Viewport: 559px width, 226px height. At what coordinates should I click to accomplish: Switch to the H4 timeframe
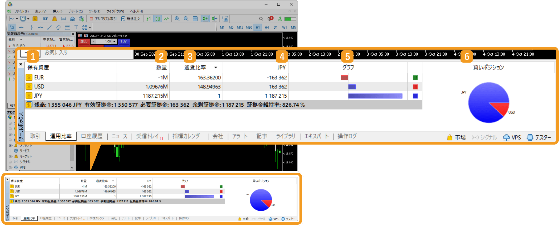point(267,27)
